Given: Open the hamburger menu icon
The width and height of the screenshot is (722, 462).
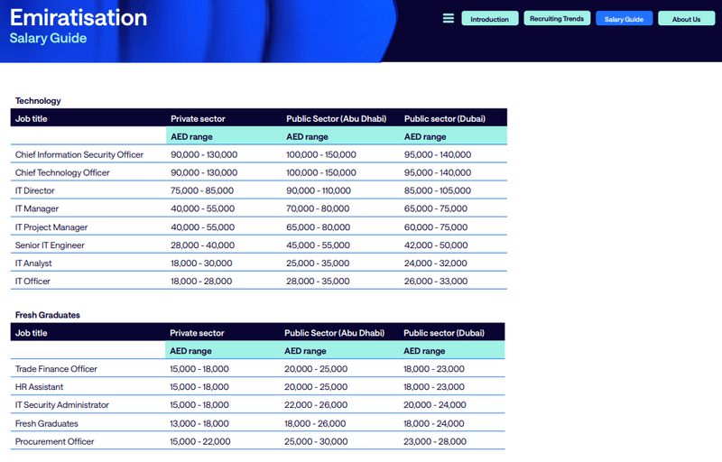Looking at the screenshot, I should point(449,18).
